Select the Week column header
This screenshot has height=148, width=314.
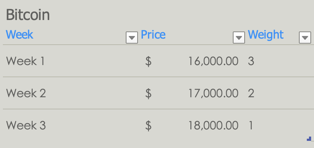pos(20,35)
